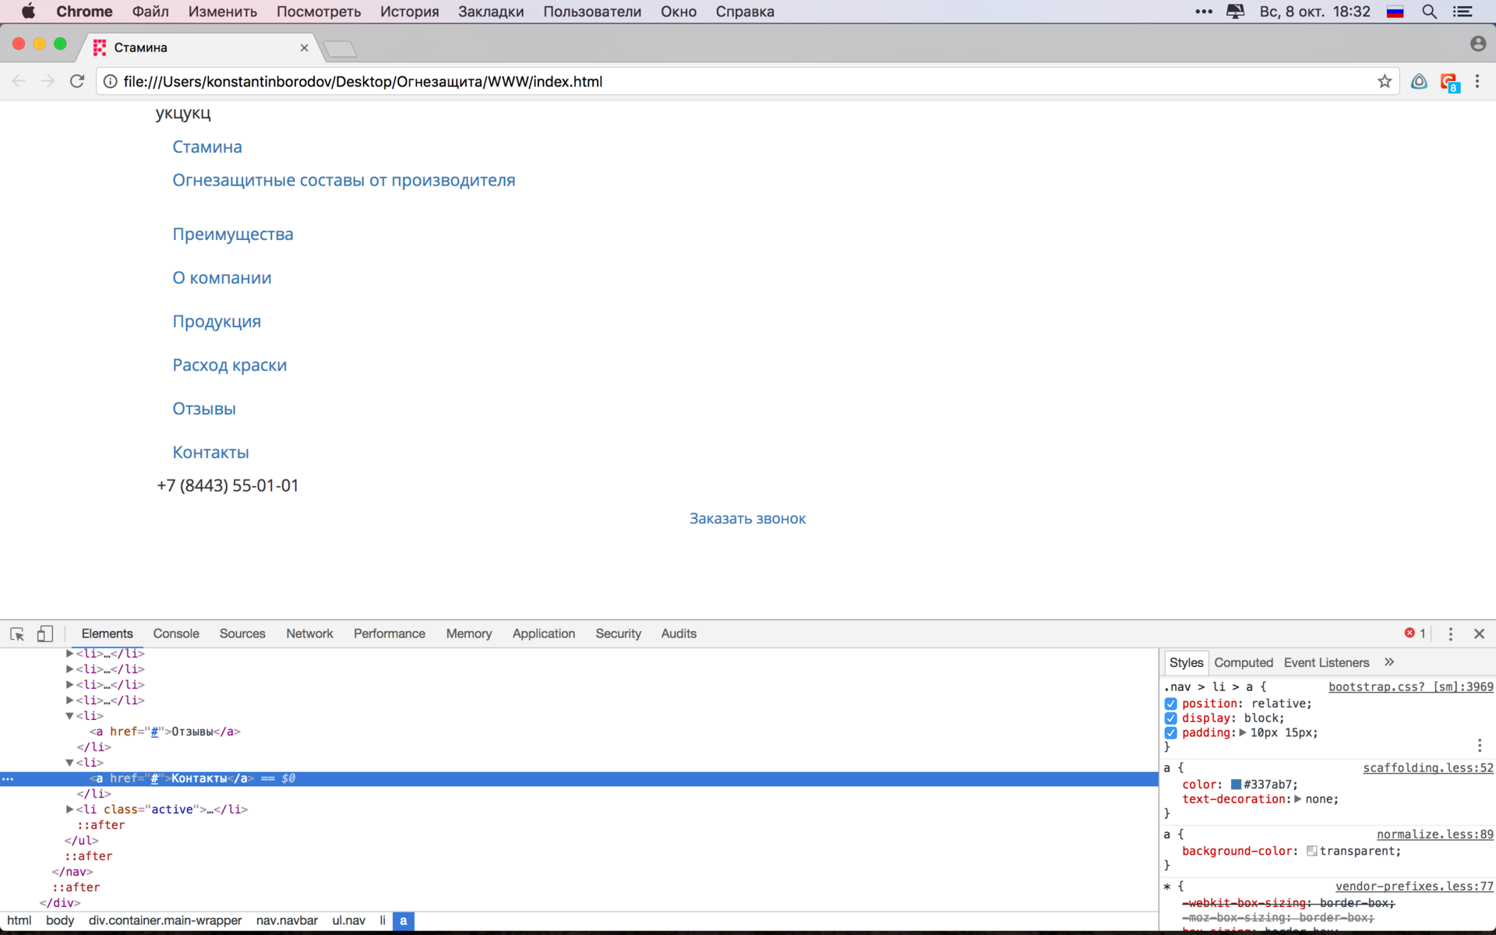
Task: Click the browser forward arrow
Action: (x=48, y=81)
